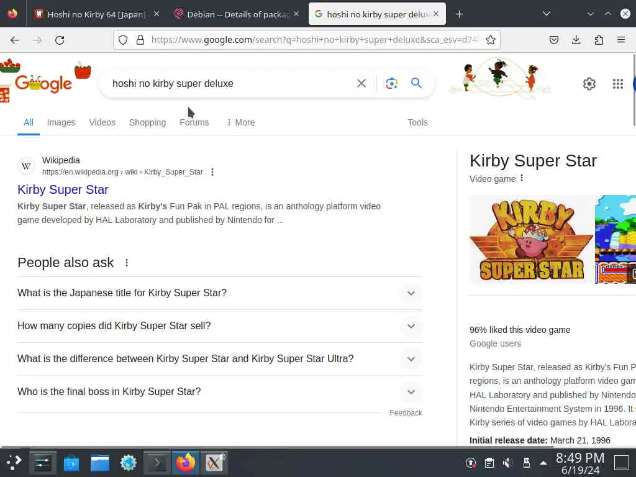Select the Shopping search tab
The width and height of the screenshot is (636, 477).
tap(147, 122)
